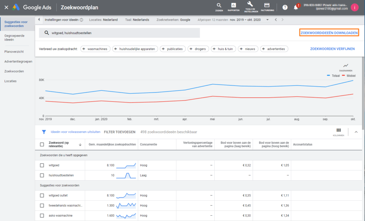Click the blue filter funnel icon

click(x=44, y=132)
